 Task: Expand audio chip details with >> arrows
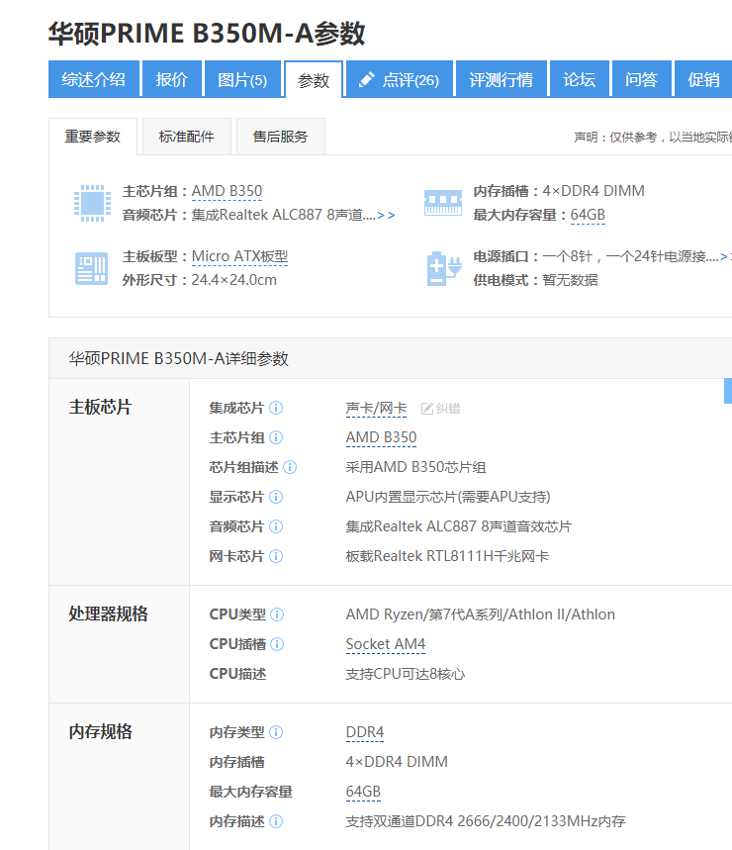[386, 216]
